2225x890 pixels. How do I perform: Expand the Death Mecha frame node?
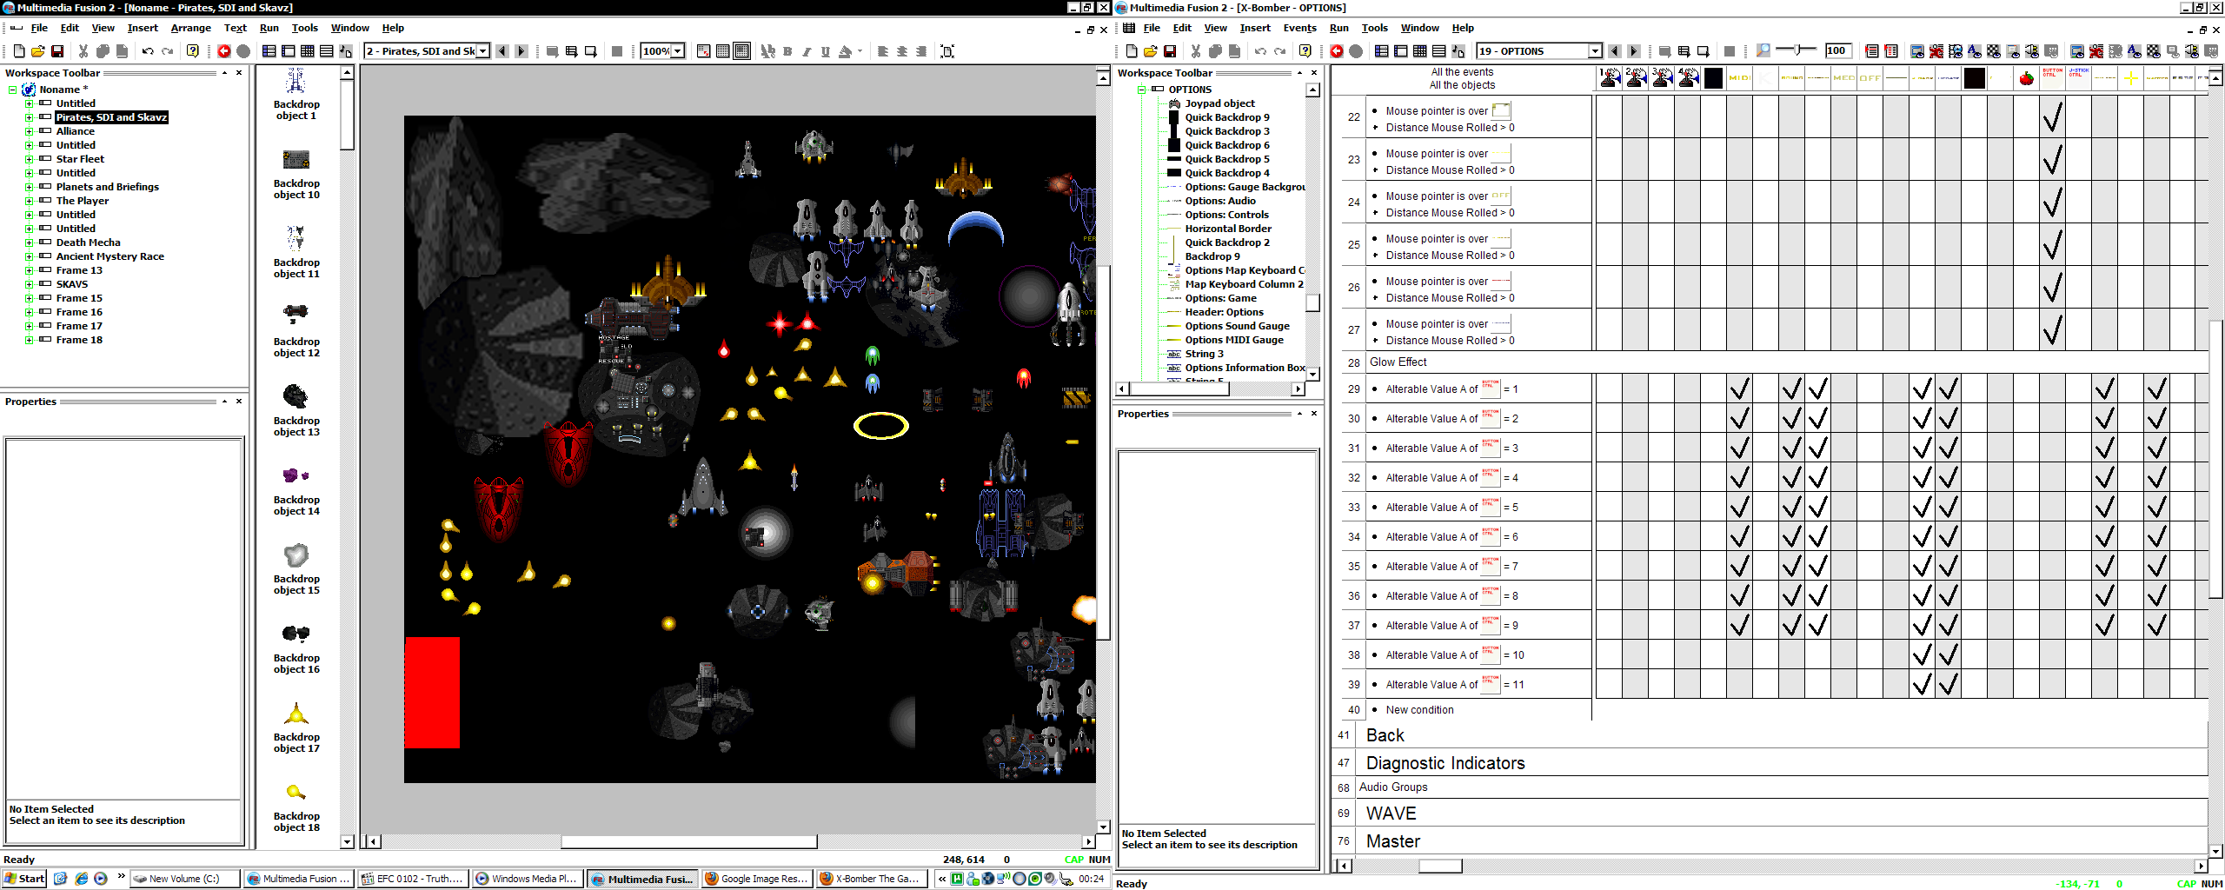[x=29, y=242]
